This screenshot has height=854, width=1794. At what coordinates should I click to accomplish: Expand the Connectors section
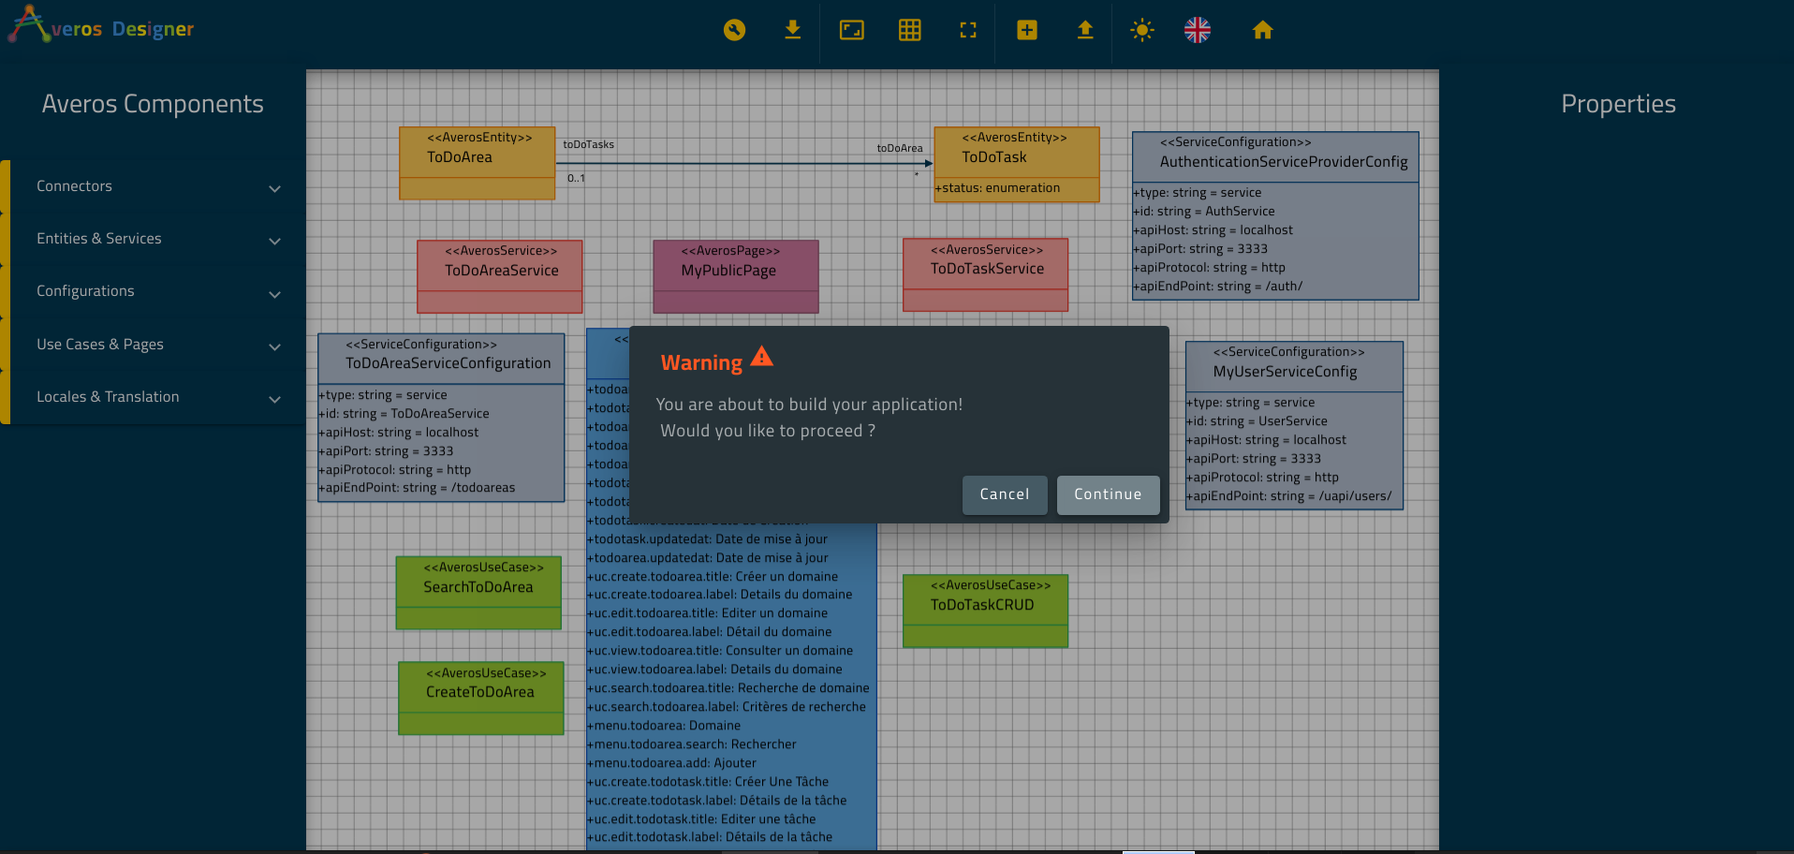(x=157, y=186)
